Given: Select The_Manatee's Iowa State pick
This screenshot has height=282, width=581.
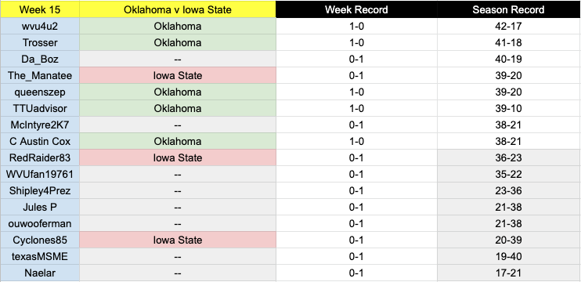Looking at the screenshot, I should tap(178, 76).
